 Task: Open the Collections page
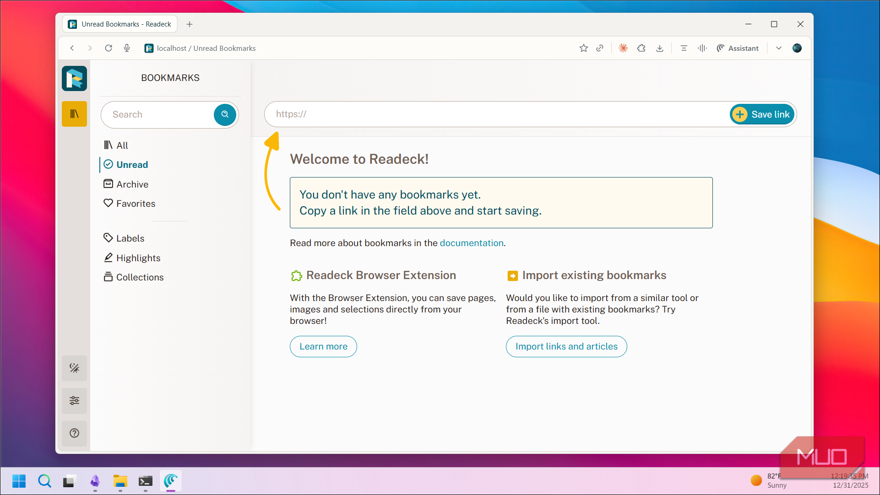pos(134,277)
